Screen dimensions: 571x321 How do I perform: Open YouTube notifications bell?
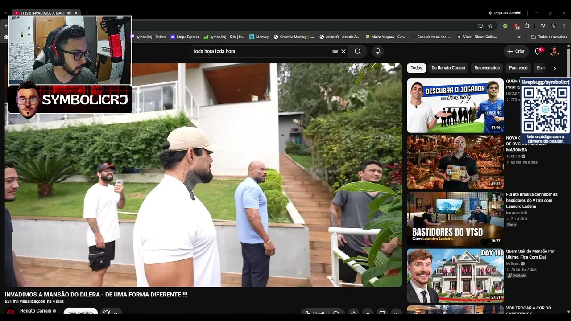(538, 51)
